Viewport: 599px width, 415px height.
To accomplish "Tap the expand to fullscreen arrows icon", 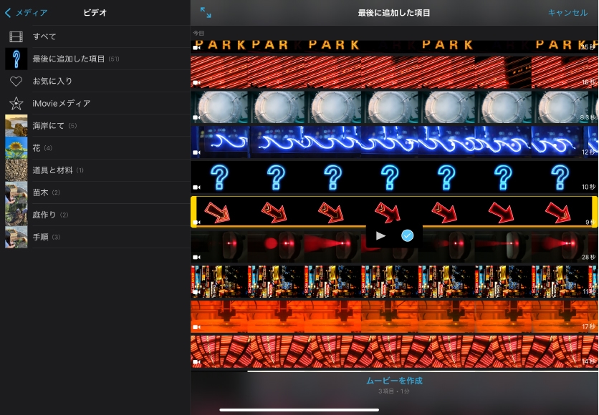I will click(x=206, y=13).
